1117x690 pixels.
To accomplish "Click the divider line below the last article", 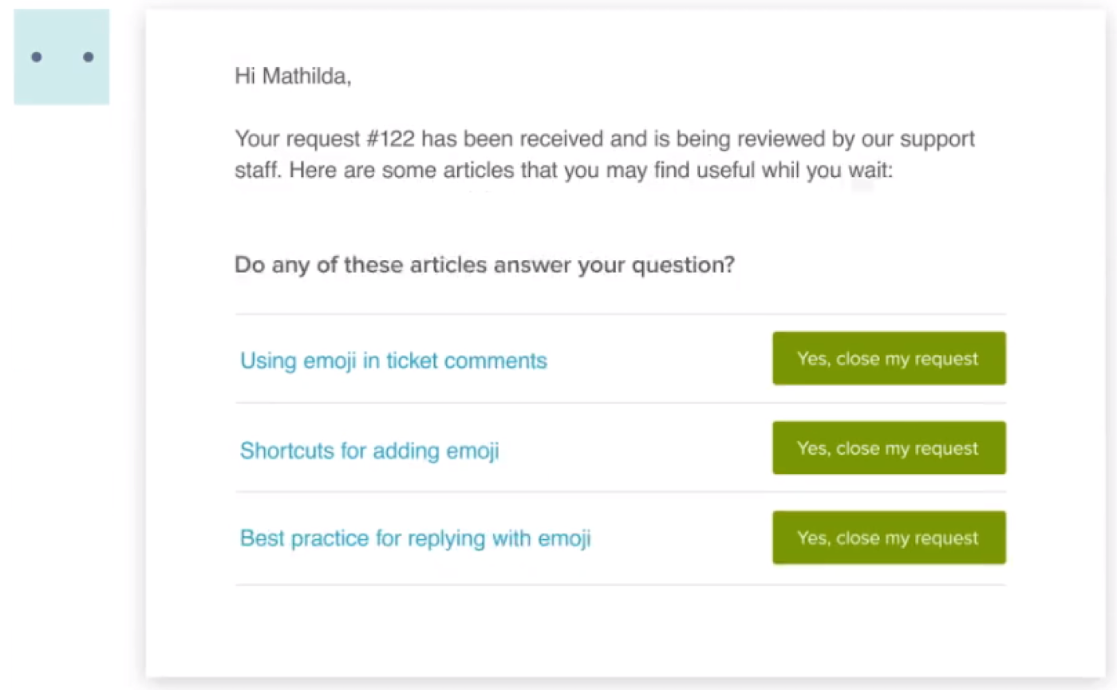I will click(621, 585).
